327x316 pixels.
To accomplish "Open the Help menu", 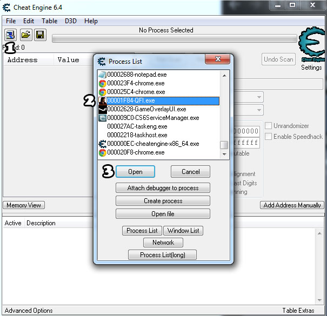I will 91,21.
